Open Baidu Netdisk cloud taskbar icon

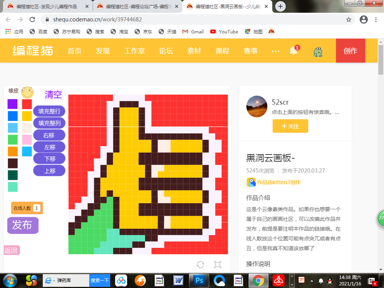click(x=121, y=280)
